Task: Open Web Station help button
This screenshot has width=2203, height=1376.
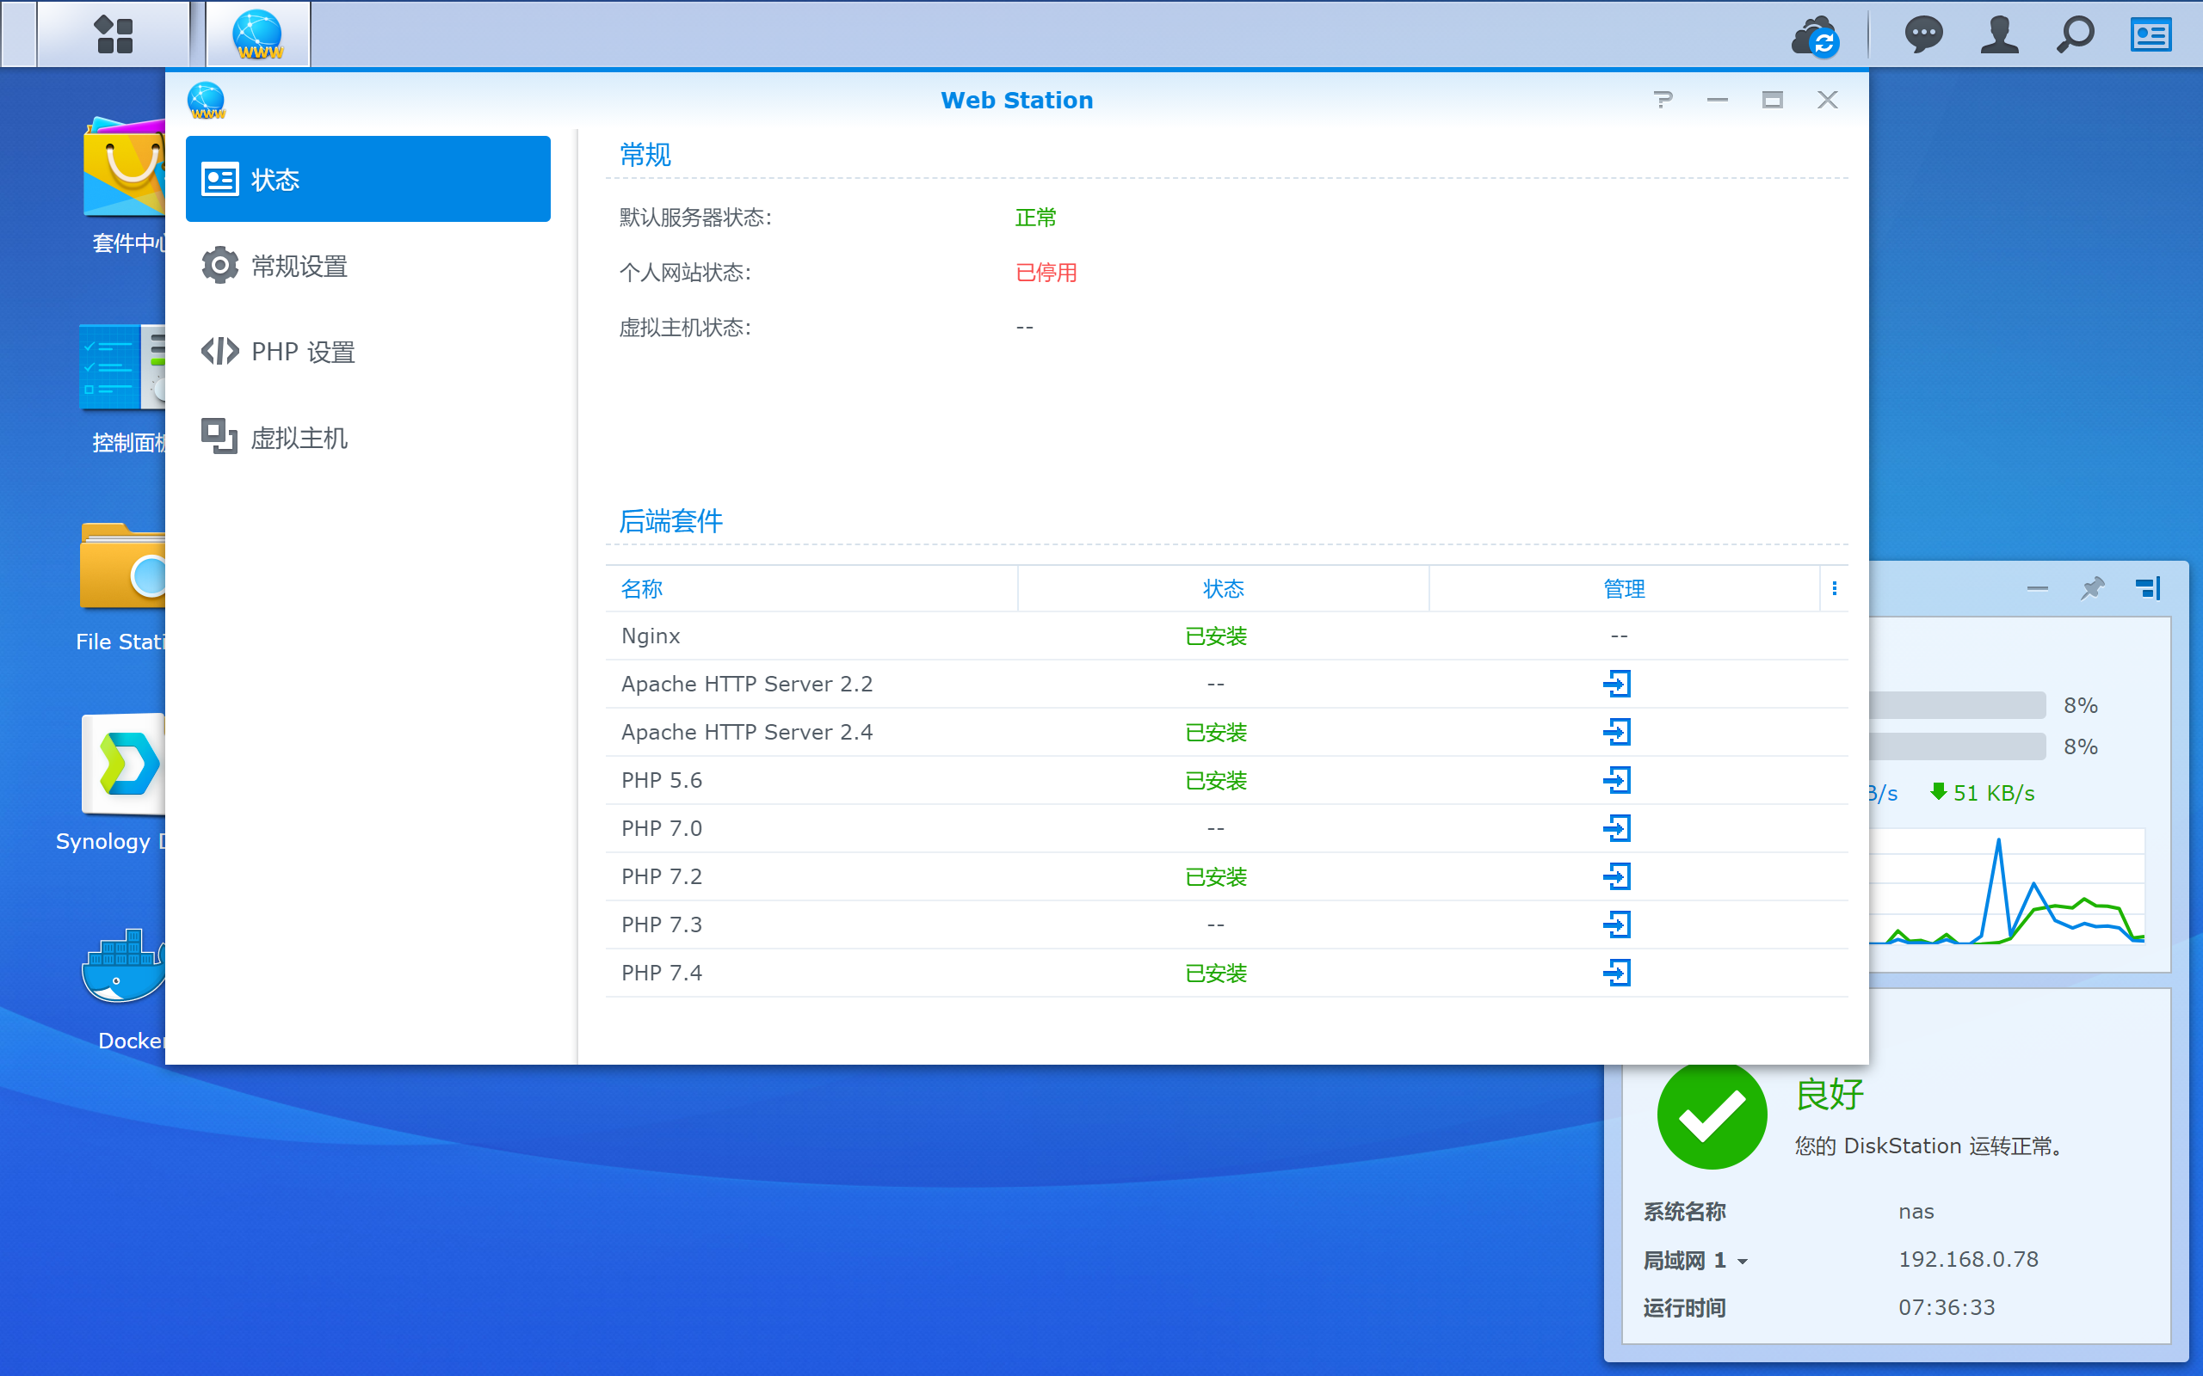Action: pyautogui.click(x=1663, y=99)
